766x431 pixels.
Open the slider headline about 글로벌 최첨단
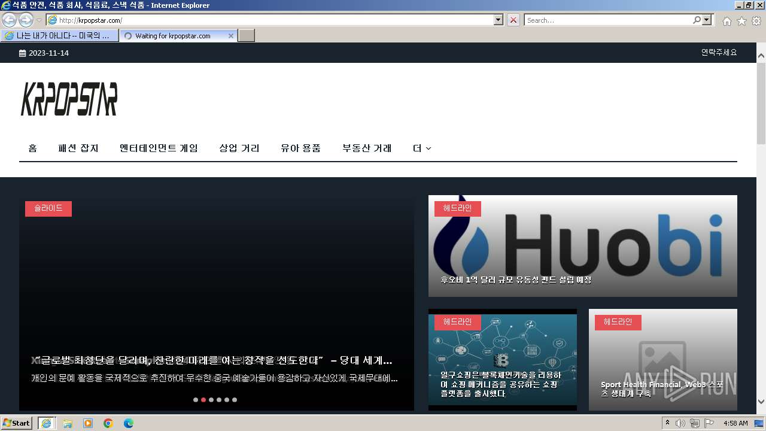[211, 360]
